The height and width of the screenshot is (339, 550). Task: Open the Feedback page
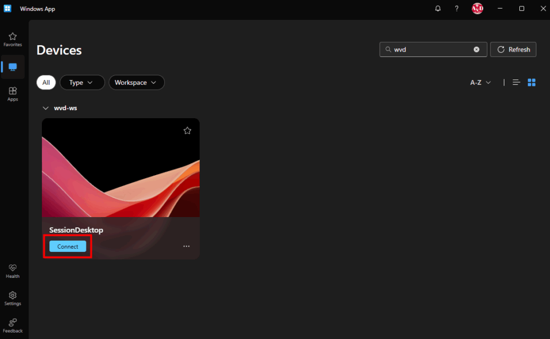12,326
